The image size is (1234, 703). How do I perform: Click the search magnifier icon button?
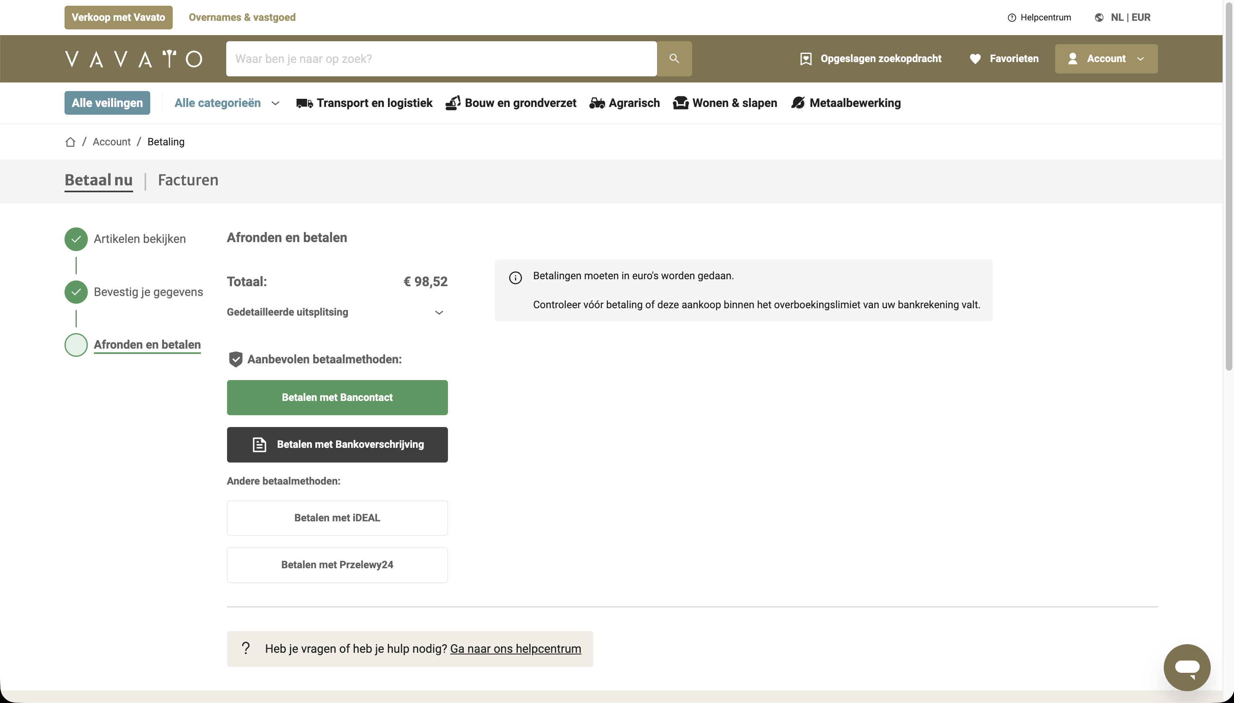point(674,58)
